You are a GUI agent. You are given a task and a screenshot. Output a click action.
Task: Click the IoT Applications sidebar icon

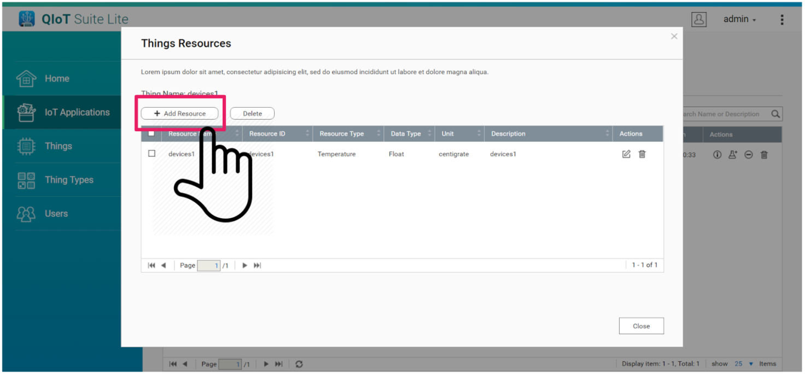point(26,113)
